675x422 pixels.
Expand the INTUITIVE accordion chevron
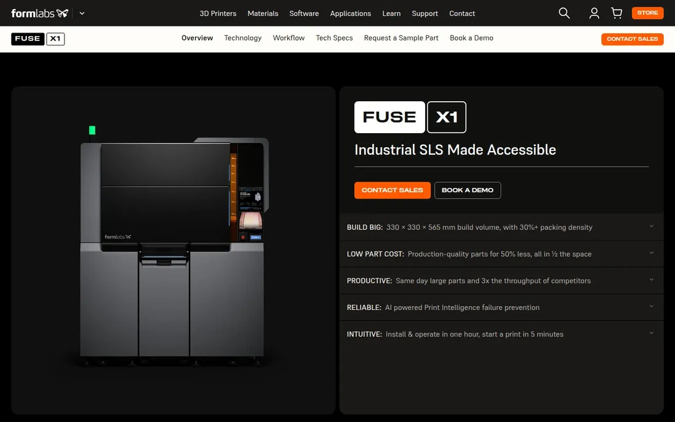click(651, 333)
